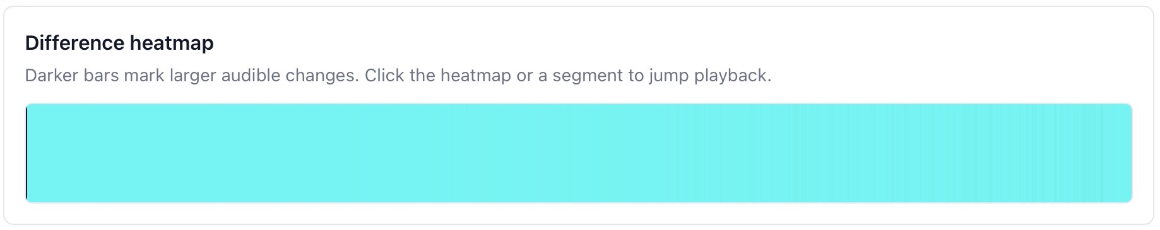The width and height of the screenshot is (1160, 230).
Task: Jump playback to the very end of the heatmap
Action: pos(1130,153)
